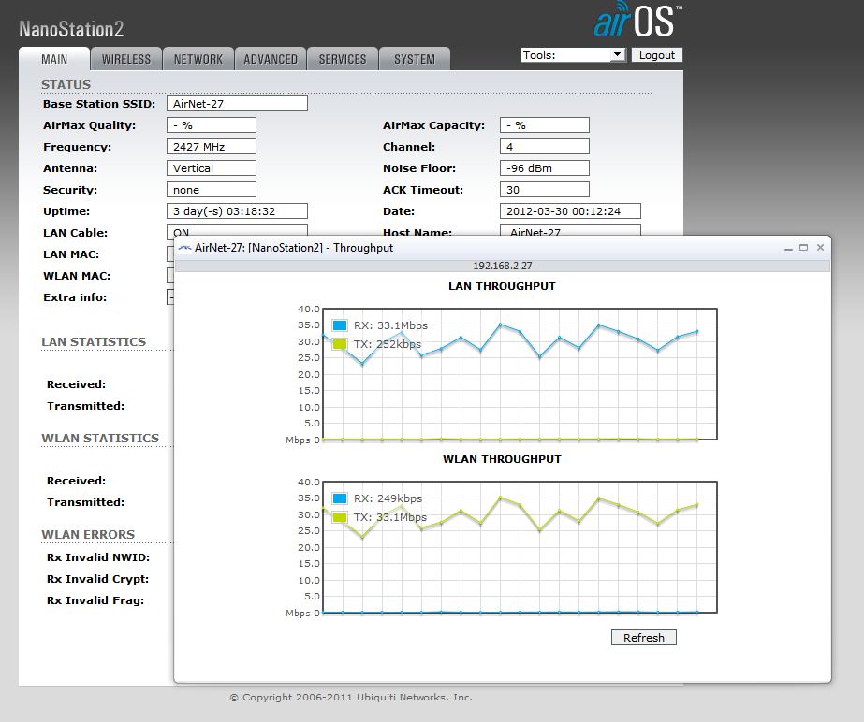The height and width of the screenshot is (722, 864).
Task: Click the LAN STATISTICS section heading
Action: pos(94,342)
